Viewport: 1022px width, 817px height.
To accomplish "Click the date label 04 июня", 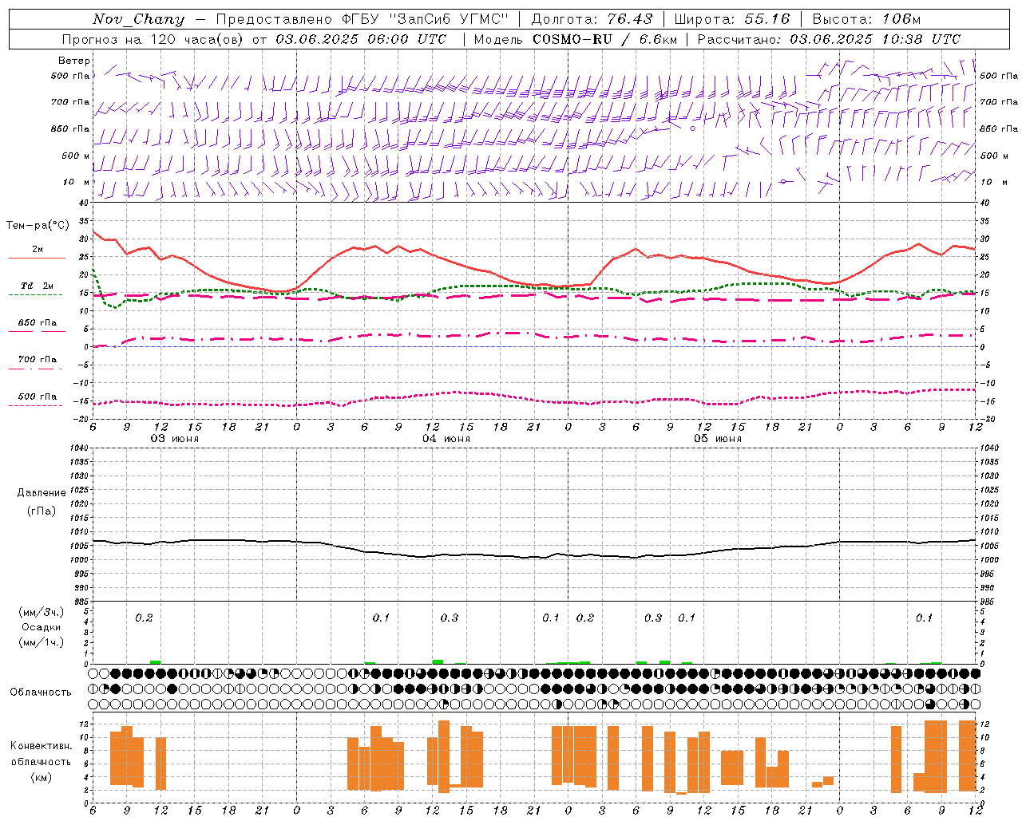I will [x=446, y=439].
